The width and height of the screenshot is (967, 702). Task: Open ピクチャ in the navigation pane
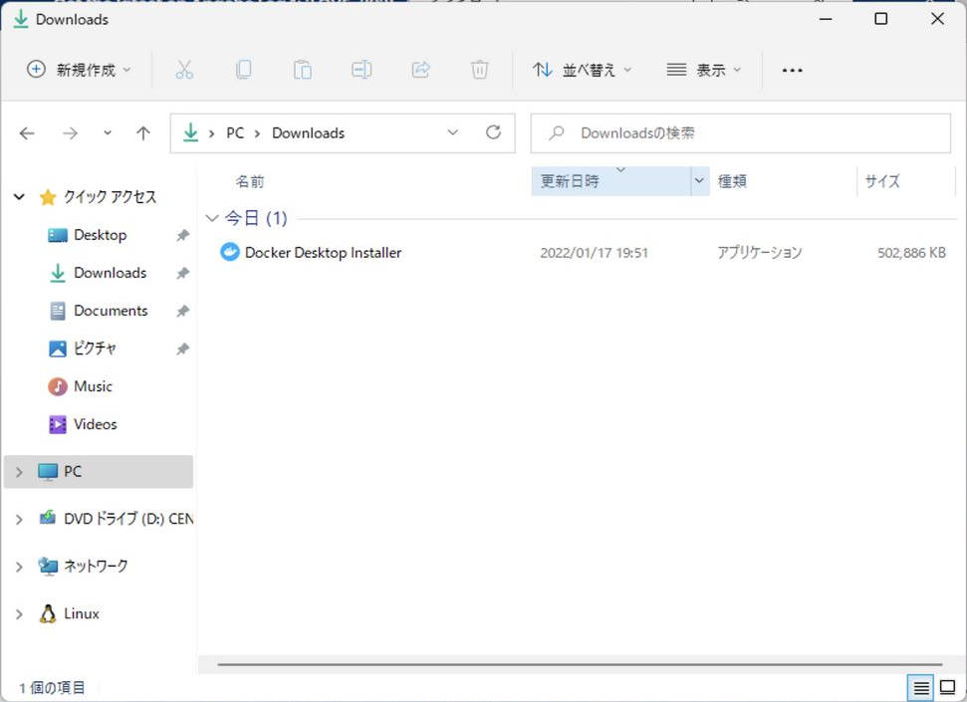[95, 349]
